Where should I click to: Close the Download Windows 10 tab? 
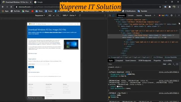pyautogui.click(x=31, y=2)
